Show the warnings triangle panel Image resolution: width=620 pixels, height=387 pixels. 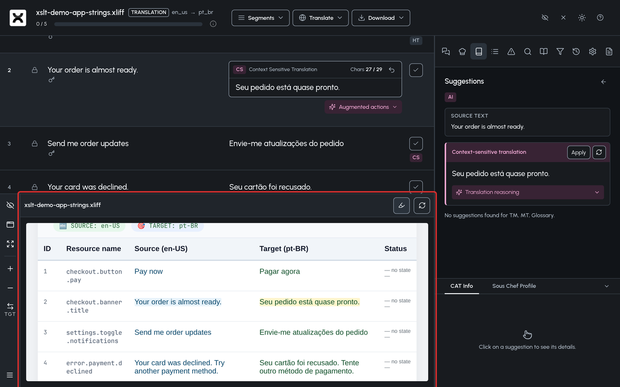[x=511, y=52]
